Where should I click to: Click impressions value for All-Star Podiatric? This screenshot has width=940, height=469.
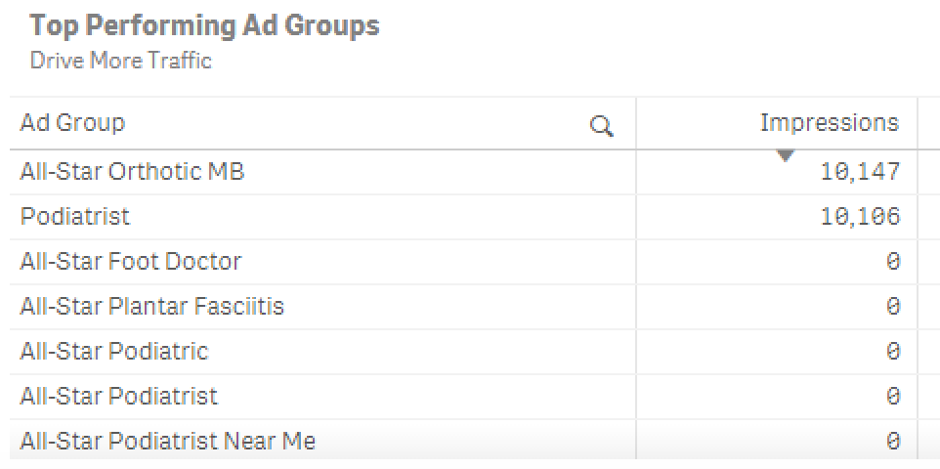[892, 352]
